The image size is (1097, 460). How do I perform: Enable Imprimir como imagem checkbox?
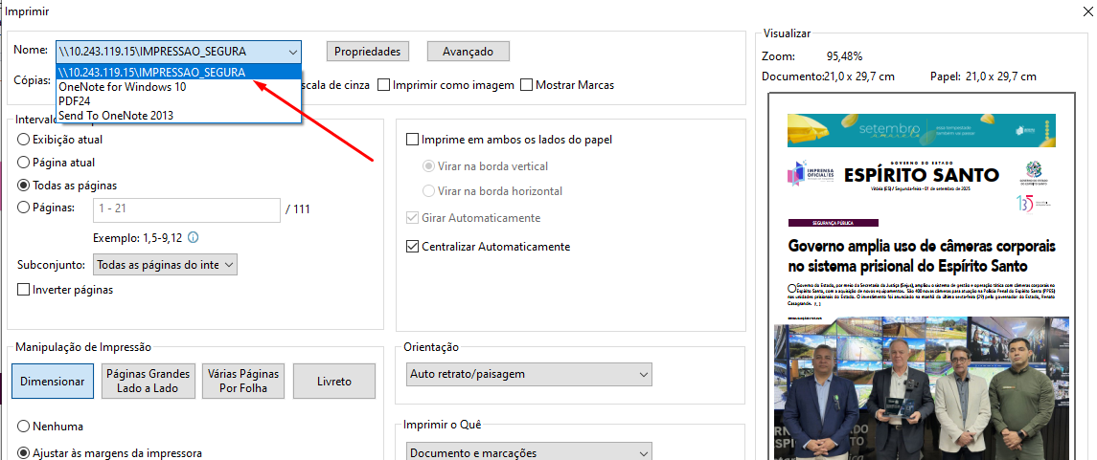tap(383, 85)
